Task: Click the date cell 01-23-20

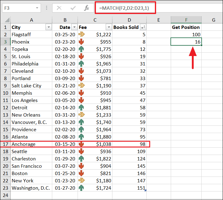Action: pos(65,181)
